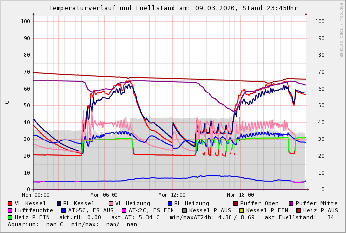The height and width of the screenshot is (233, 346).
Task: Click the Mon 18:00 time axis label
Action: [240, 195]
